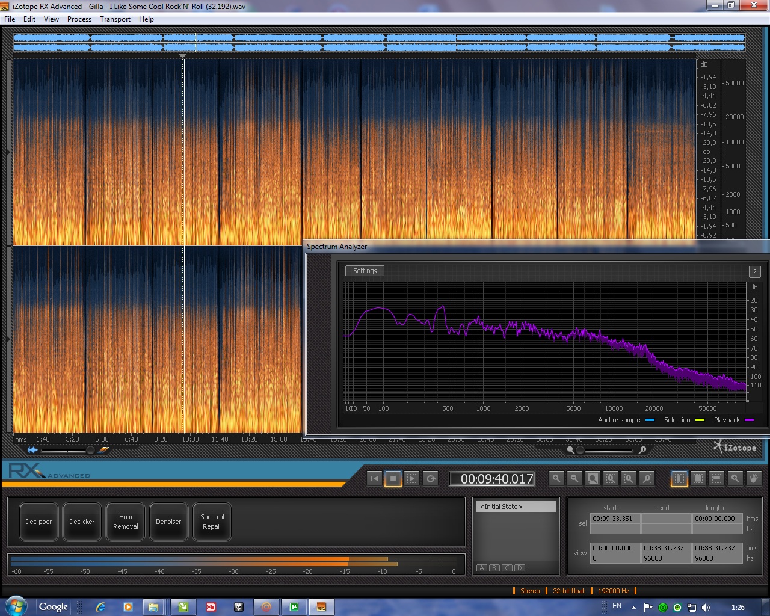The image size is (770, 616).
Task: Choose history snapshot C
Action: point(507,568)
